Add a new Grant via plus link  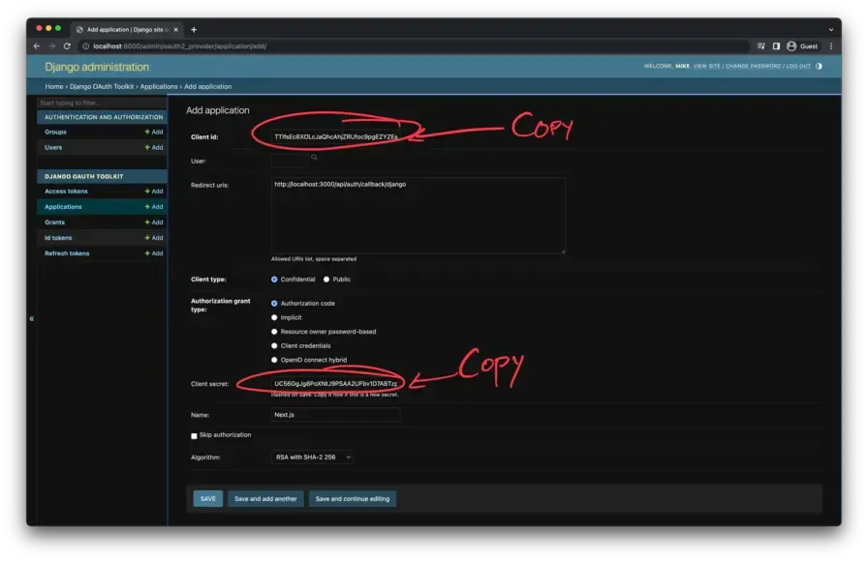coord(154,222)
